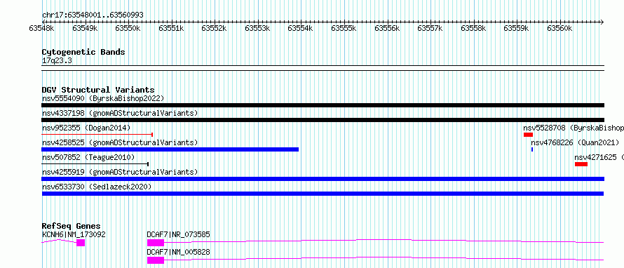Click the 63551k ruler tick label
Screen dimensions: 624x268
pyautogui.click(x=171, y=28)
